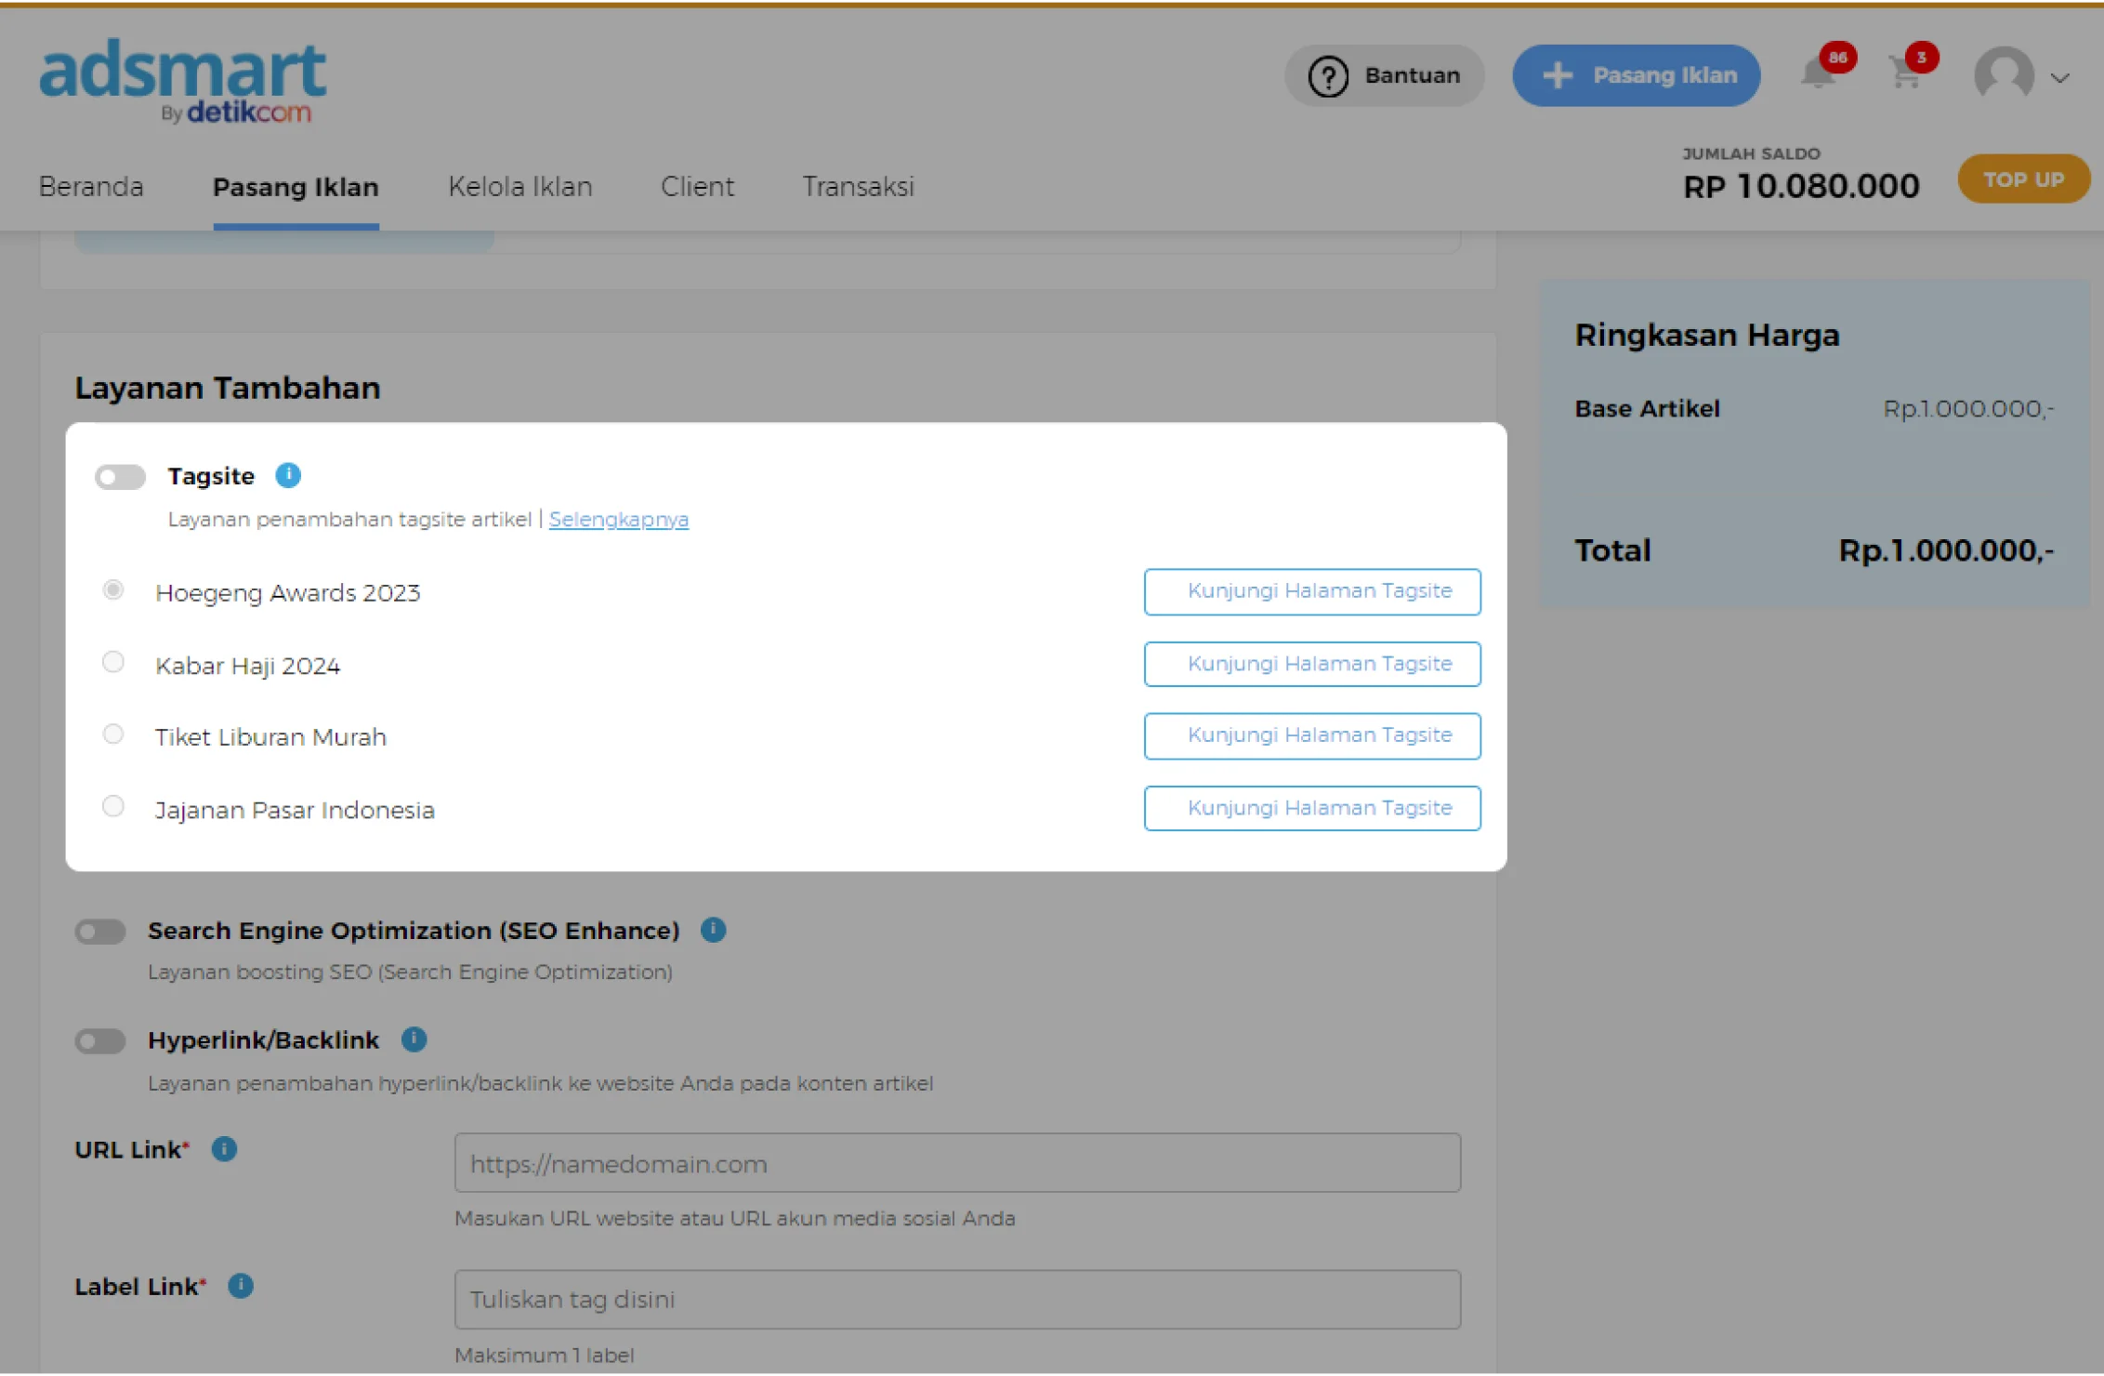Click the Hyperlink/Backlink info icon
The width and height of the screenshot is (2104, 1376).
(x=414, y=1039)
